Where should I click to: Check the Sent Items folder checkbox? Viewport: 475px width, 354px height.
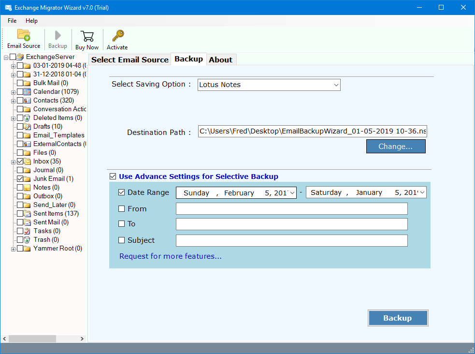[x=20, y=214]
